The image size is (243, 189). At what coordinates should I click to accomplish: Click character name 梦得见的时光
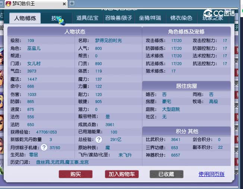coord(108,41)
